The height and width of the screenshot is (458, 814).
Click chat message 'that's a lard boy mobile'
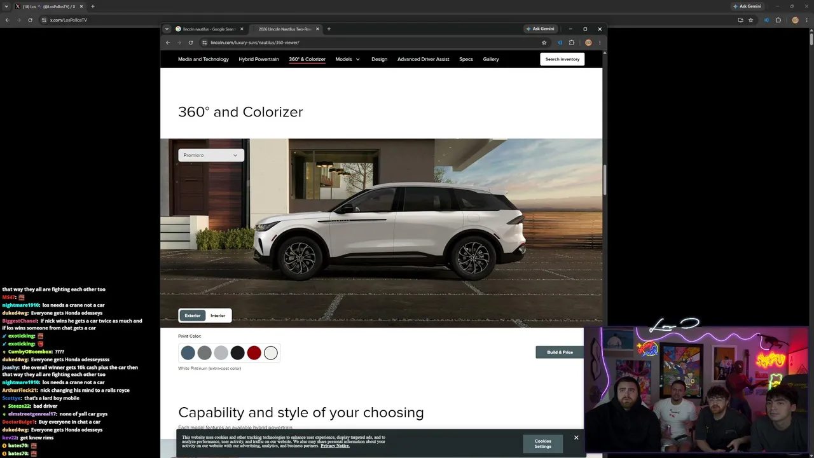52,398
